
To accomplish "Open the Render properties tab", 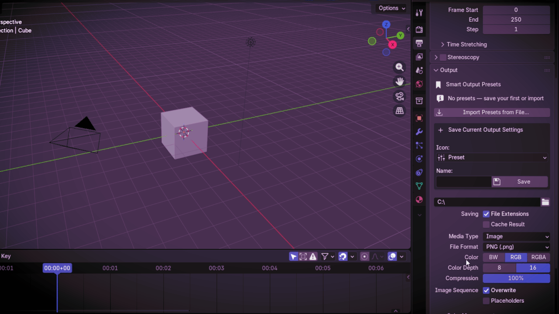I will tap(419, 30).
